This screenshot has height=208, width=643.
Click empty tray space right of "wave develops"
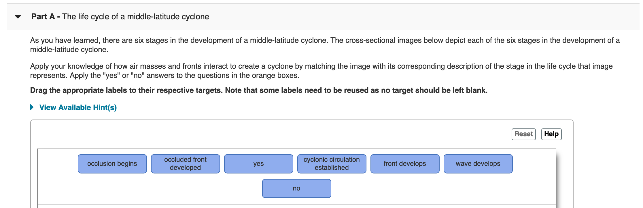(534, 164)
